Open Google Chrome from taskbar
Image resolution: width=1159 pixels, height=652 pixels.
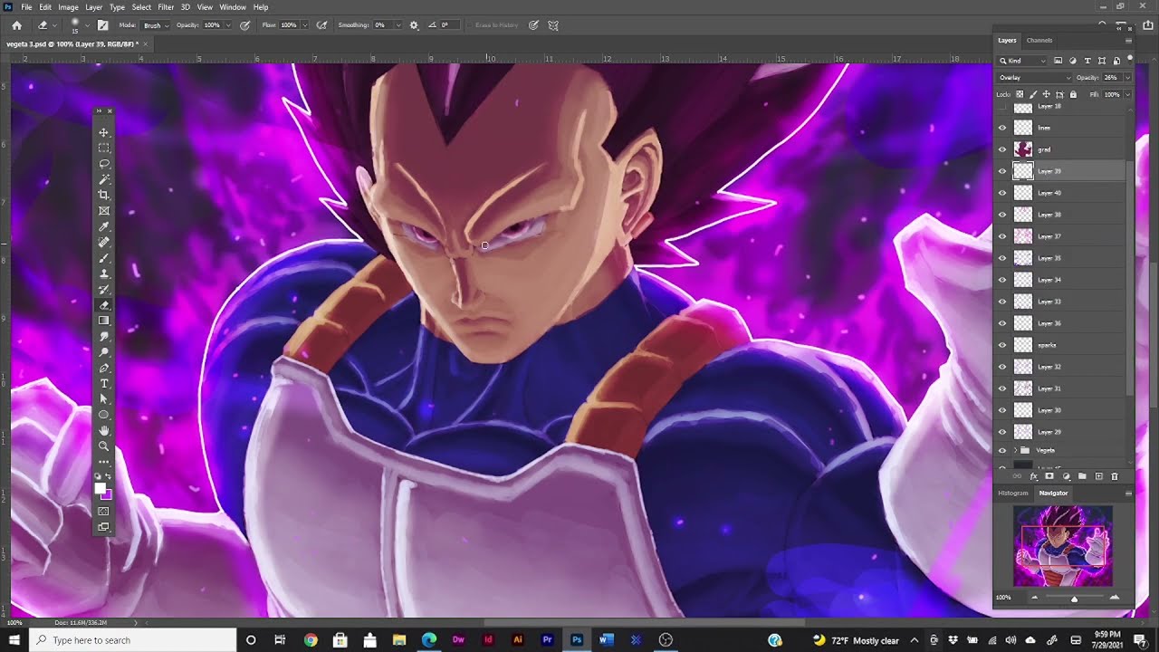coord(311,640)
